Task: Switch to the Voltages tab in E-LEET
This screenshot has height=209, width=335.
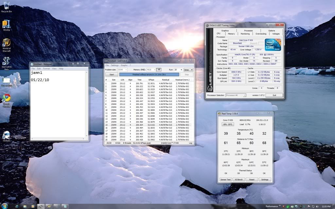Action: point(276,34)
